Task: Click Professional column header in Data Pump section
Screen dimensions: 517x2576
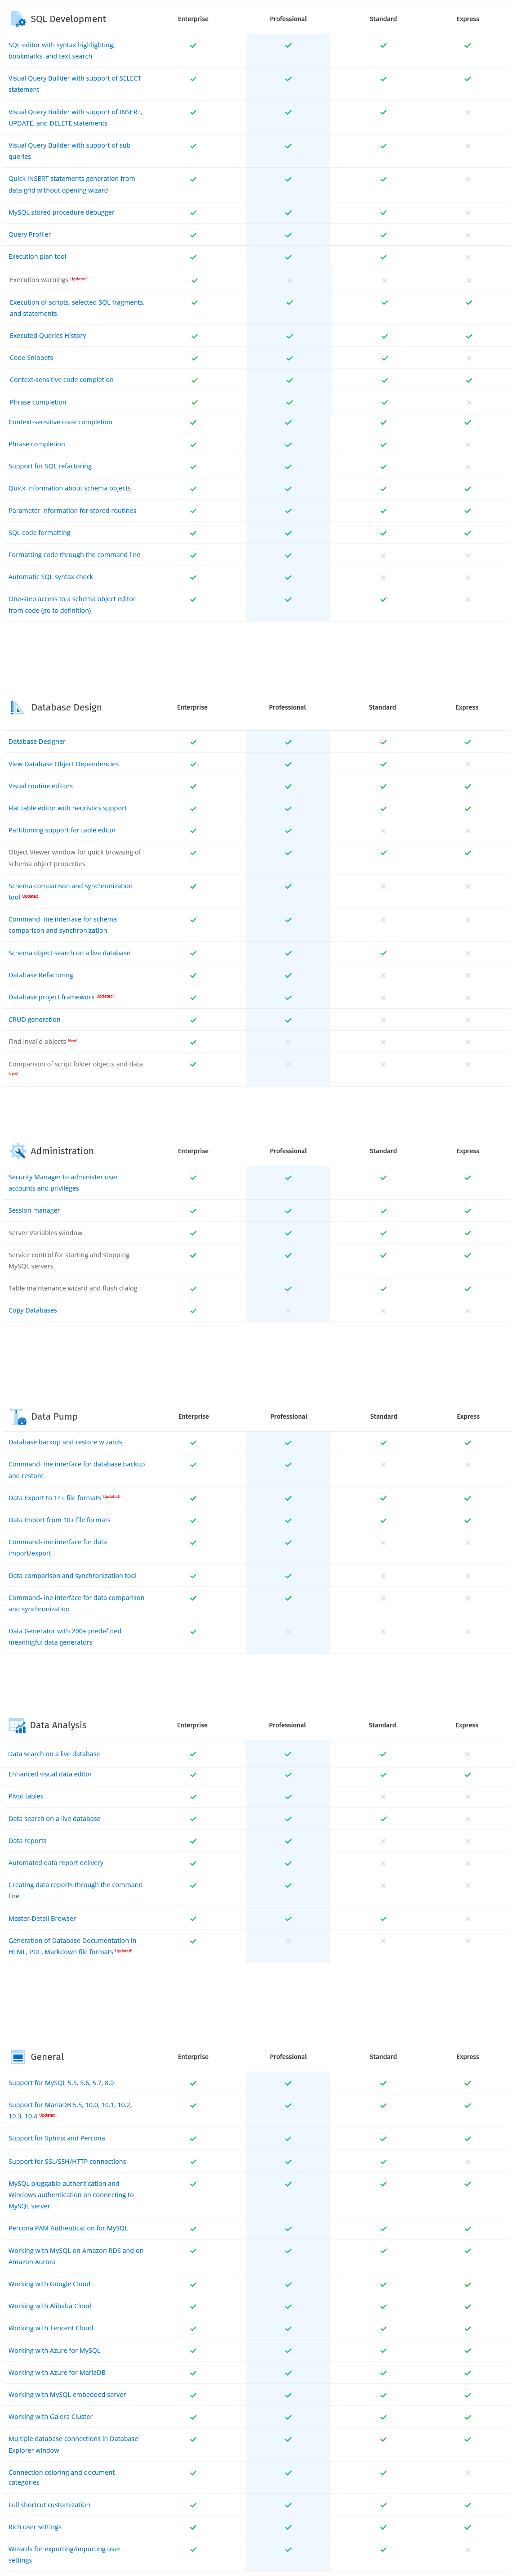Action: click(288, 1416)
